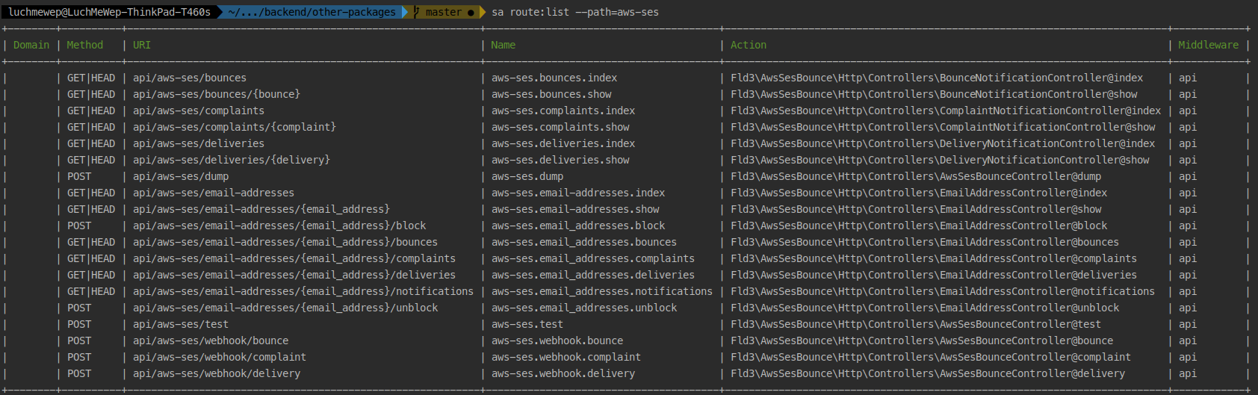
Task: Click route name aws-ses.dump
Action: 527,176
